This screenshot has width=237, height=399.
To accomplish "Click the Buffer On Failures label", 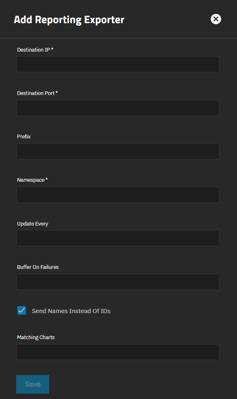I will point(38,267).
